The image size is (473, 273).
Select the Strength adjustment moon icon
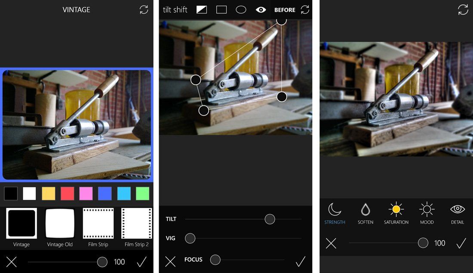(335, 211)
